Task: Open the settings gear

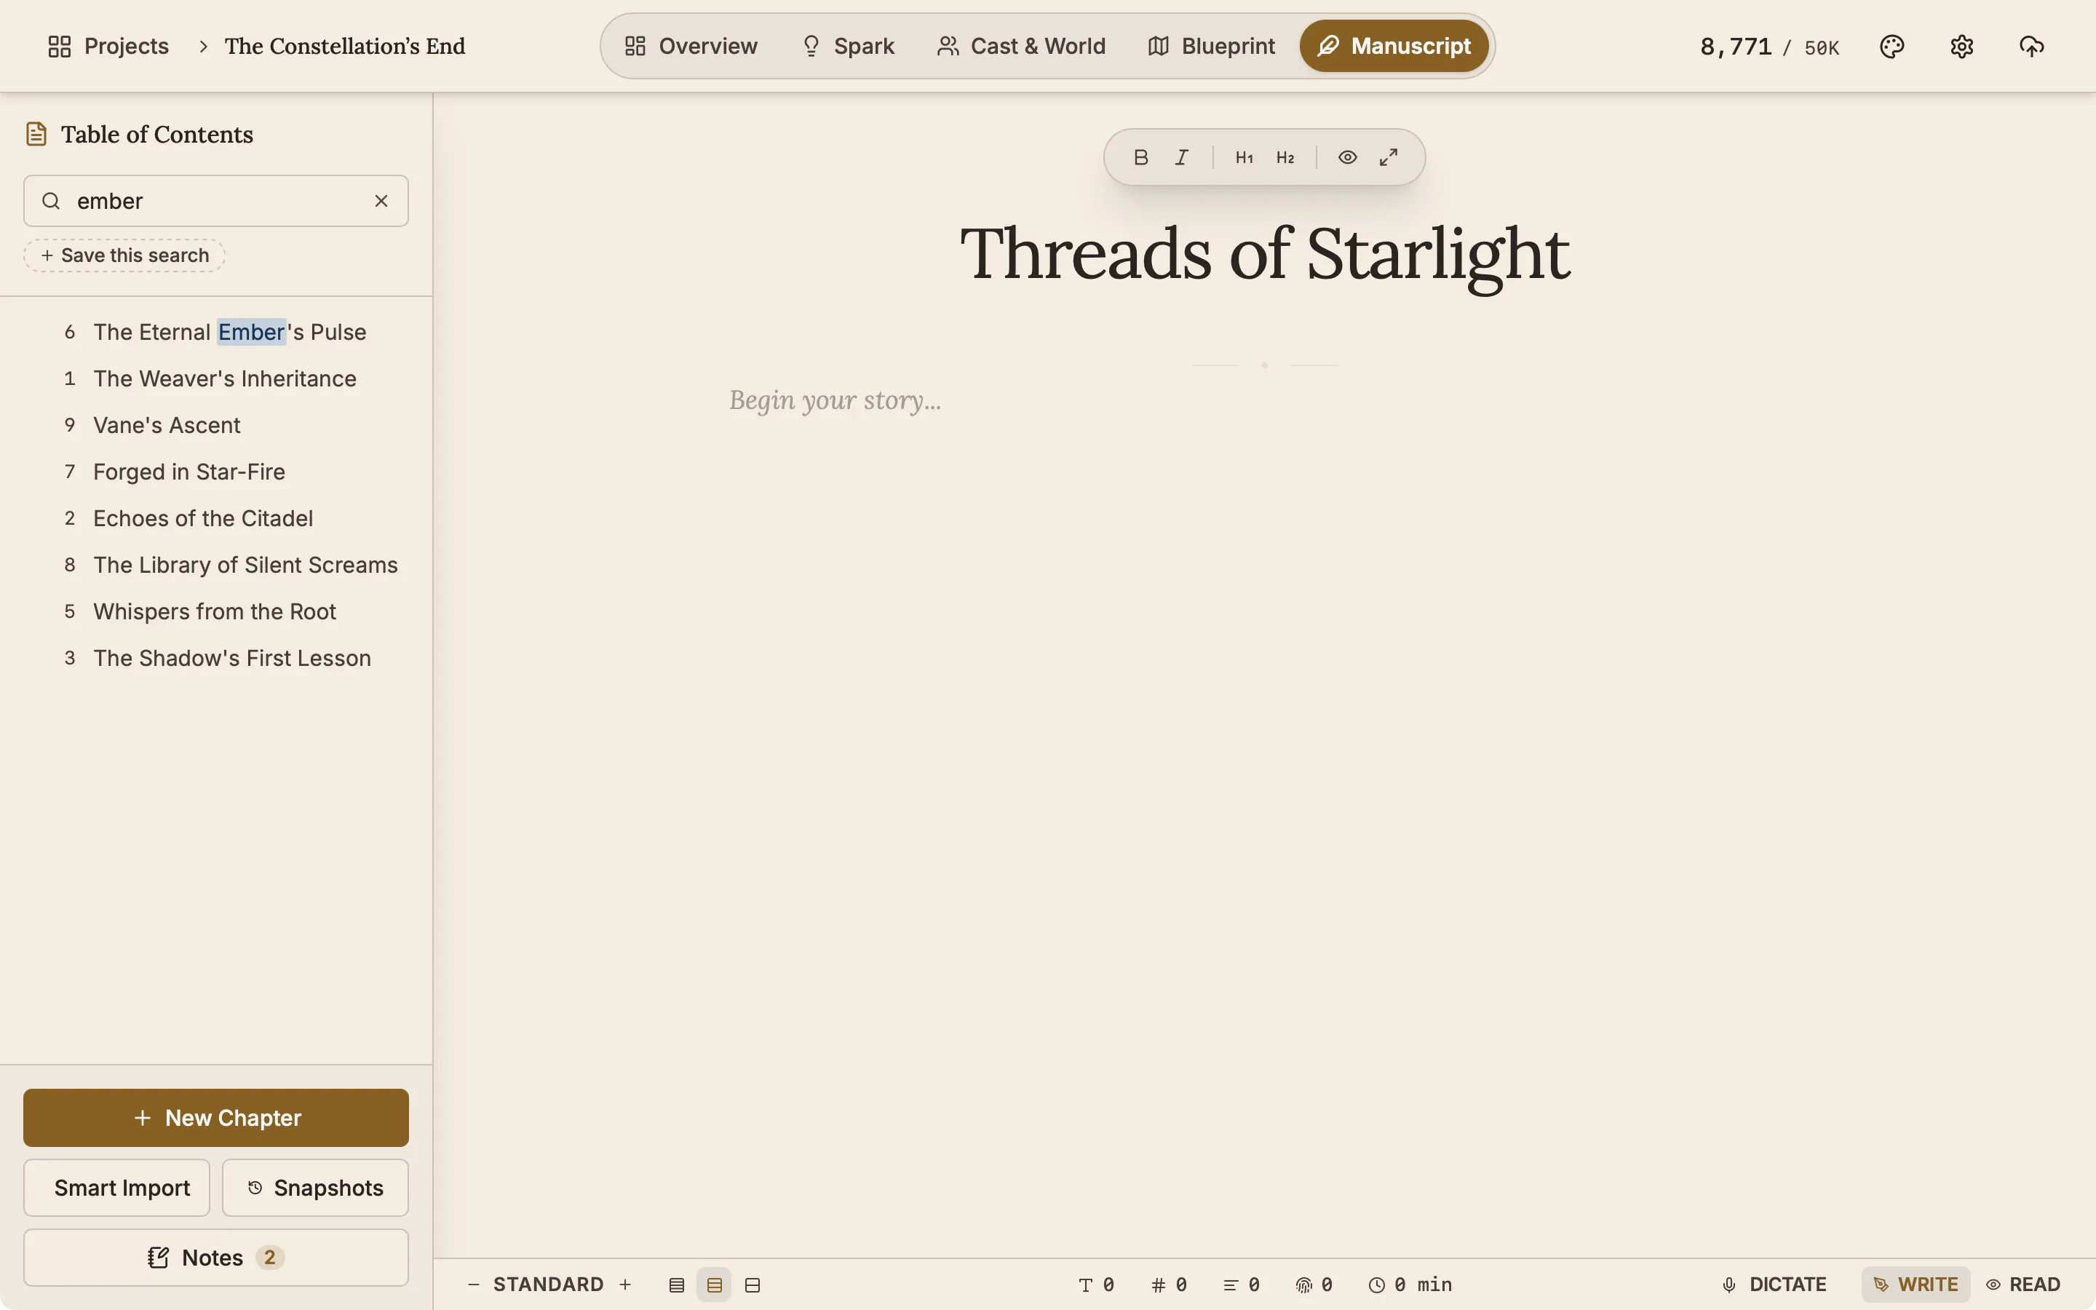Action: tap(1962, 46)
